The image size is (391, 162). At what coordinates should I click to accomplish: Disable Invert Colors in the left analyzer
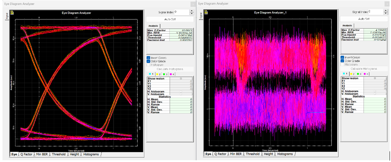pos(148,58)
